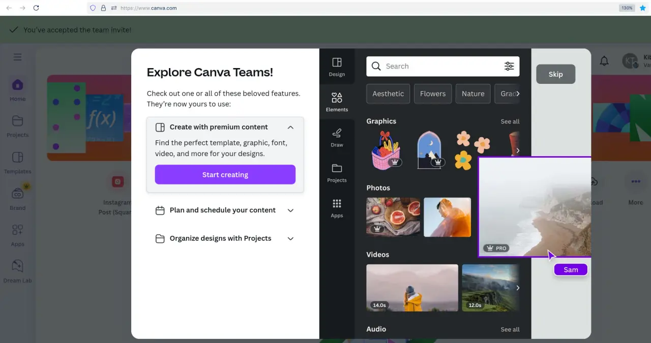Open Apps in the left sidebar

(x=17, y=235)
